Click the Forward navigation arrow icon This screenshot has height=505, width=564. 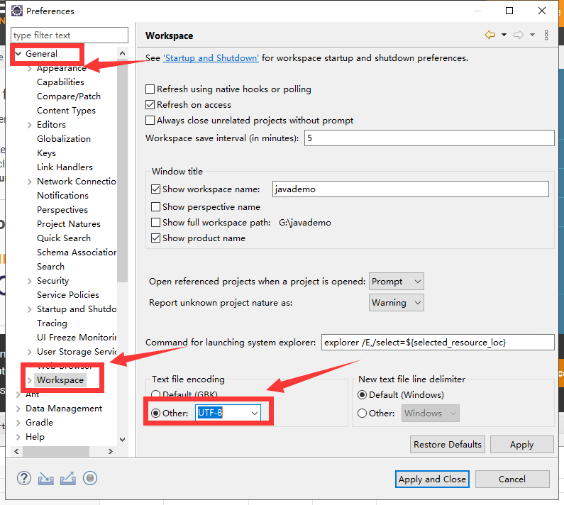[519, 35]
